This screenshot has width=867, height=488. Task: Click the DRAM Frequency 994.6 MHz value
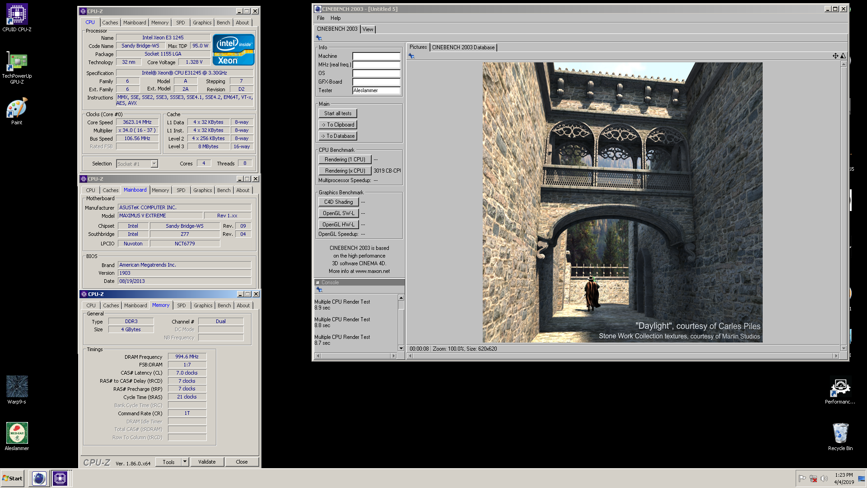[187, 357]
